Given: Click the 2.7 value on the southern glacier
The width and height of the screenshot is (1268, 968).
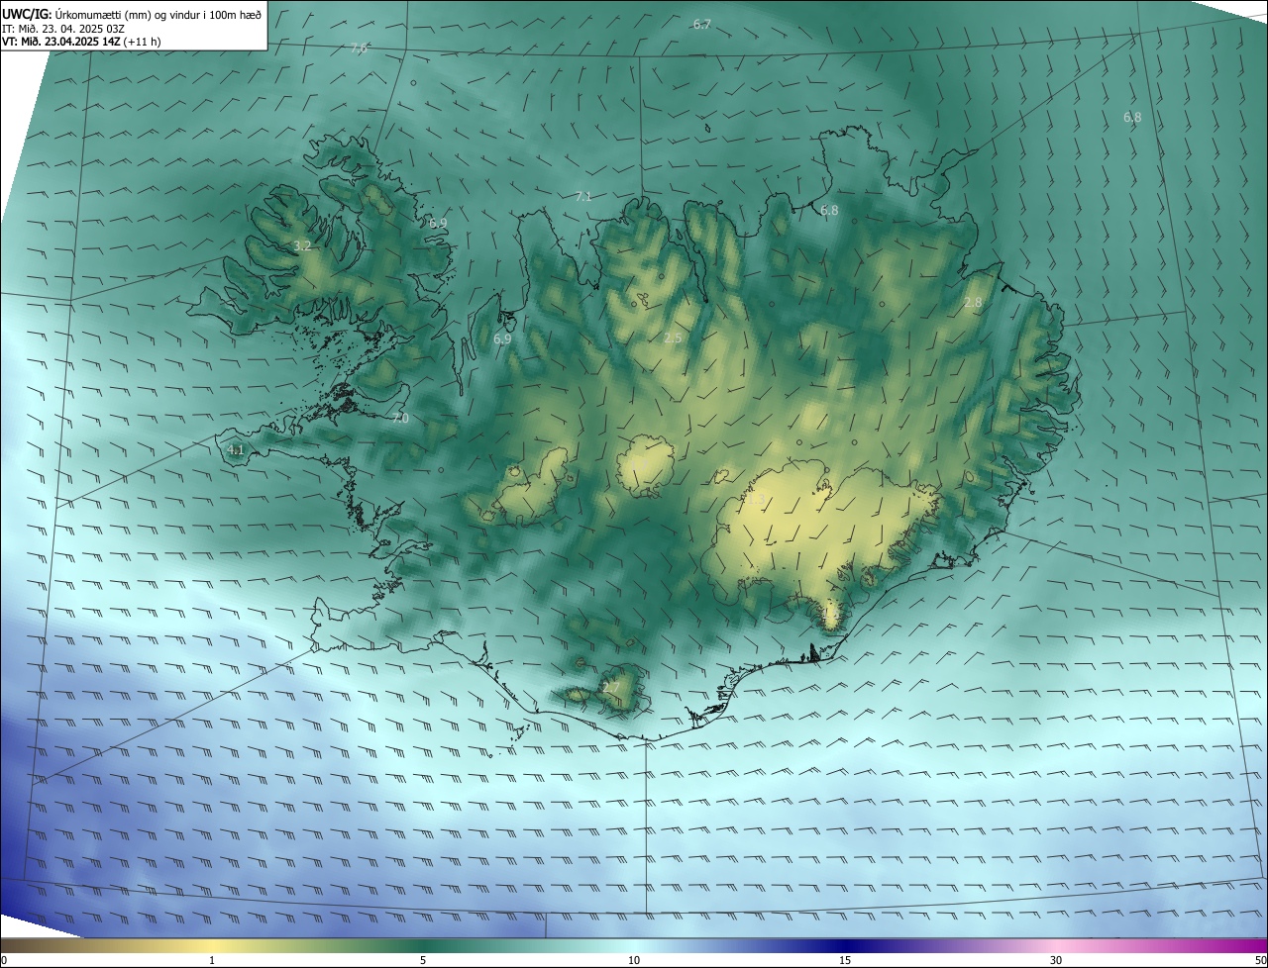Looking at the screenshot, I should click(610, 687).
